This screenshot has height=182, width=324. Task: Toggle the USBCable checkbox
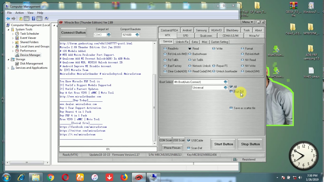(189, 141)
